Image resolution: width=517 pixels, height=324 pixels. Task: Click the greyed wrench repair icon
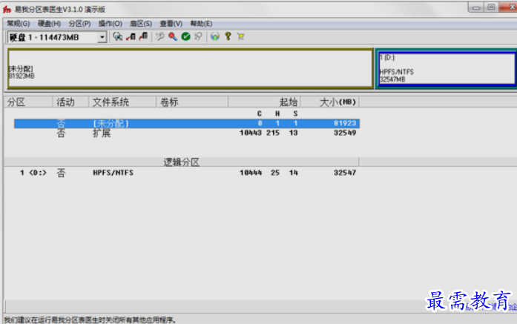pyautogui.click(x=160, y=36)
